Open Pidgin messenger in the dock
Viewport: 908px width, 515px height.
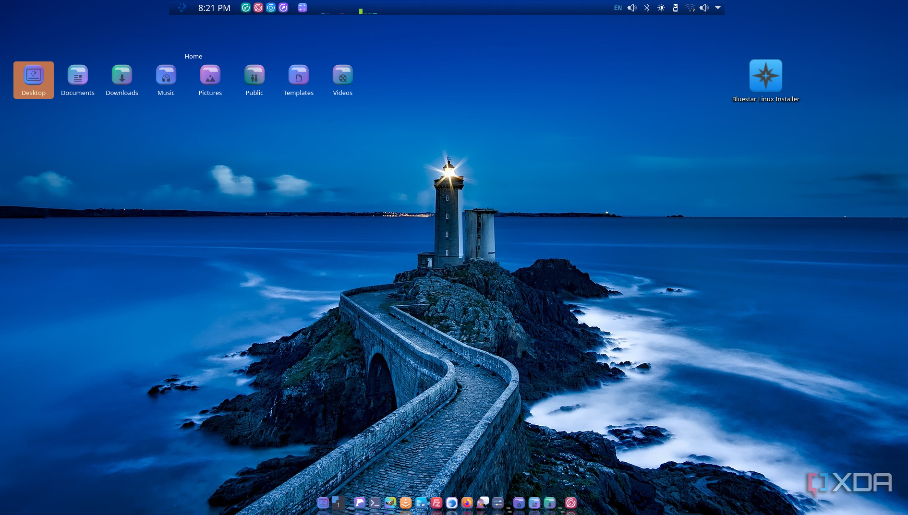point(483,503)
